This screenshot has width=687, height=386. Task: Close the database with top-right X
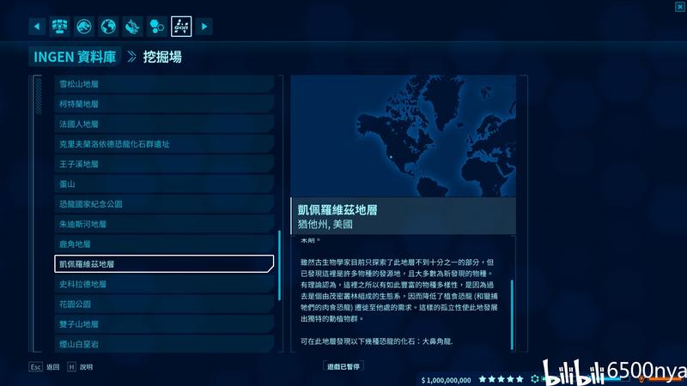[680, 7]
